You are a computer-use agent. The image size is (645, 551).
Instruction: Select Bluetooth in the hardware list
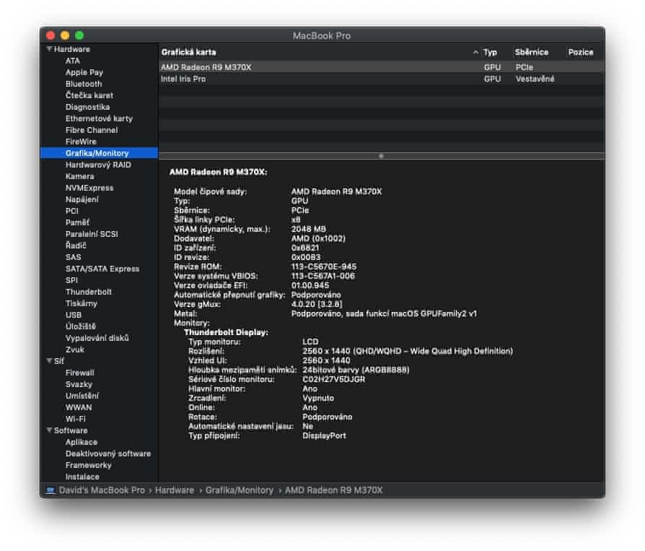coord(84,84)
